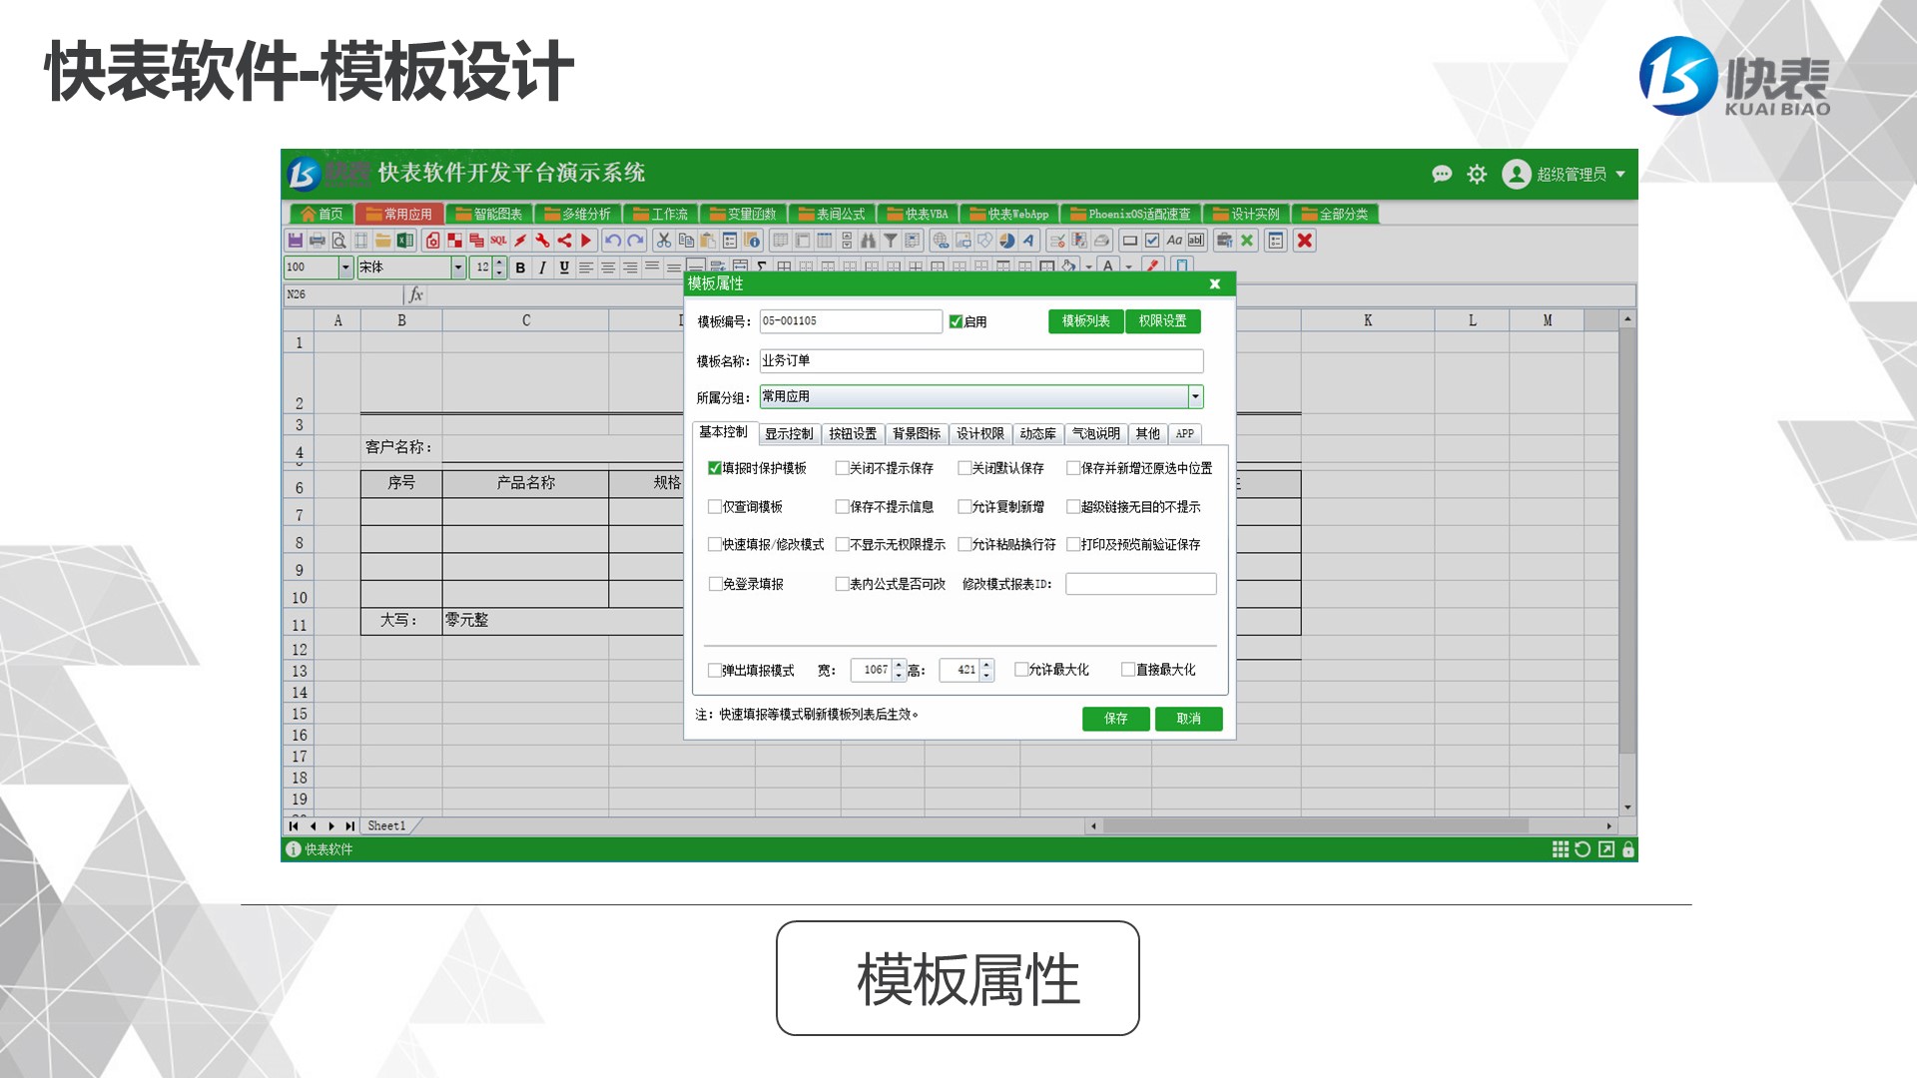The height and width of the screenshot is (1078, 1917).
Task: Click the green X icon in toolbar
Action: pyautogui.click(x=1247, y=241)
